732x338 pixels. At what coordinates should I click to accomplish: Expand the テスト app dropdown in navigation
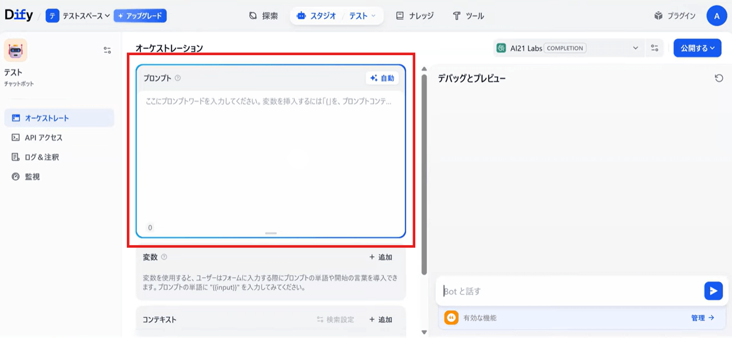point(362,16)
